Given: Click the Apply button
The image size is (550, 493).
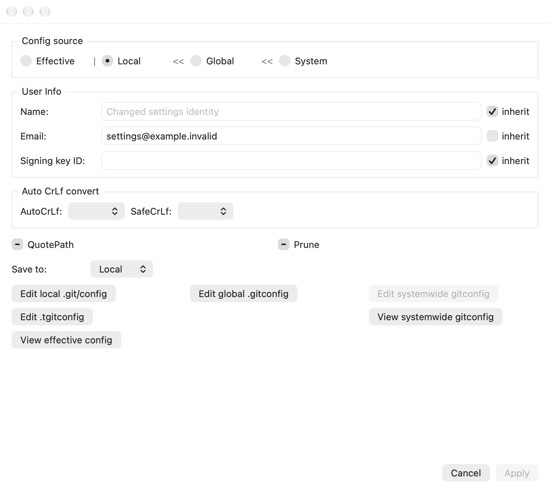Looking at the screenshot, I should tap(517, 473).
